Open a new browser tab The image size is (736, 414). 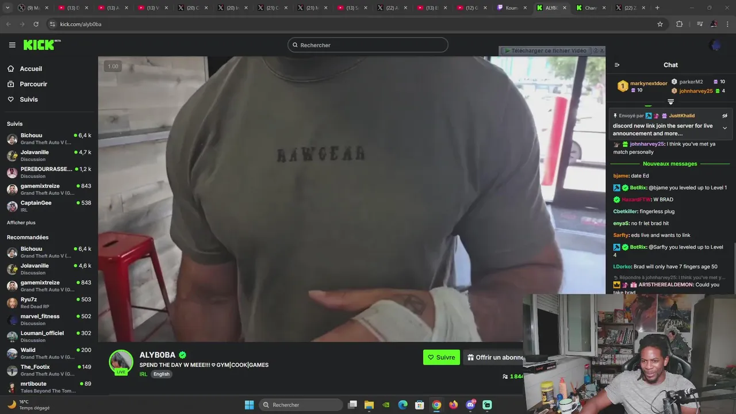[x=657, y=8]
